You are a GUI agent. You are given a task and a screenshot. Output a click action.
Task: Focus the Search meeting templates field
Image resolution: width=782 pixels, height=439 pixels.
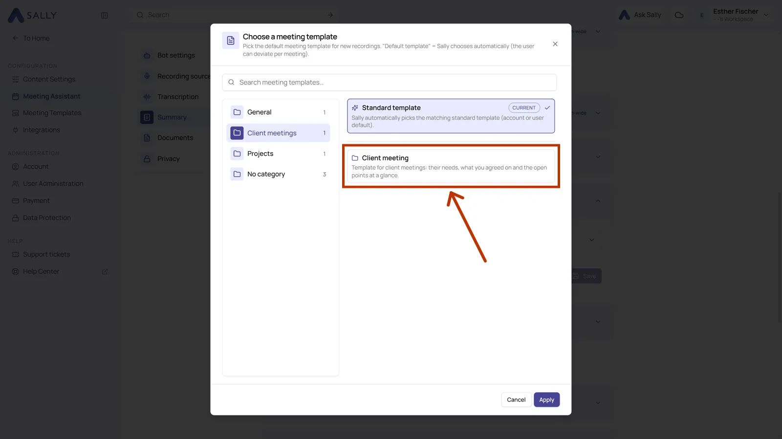(x=390, y=82)
